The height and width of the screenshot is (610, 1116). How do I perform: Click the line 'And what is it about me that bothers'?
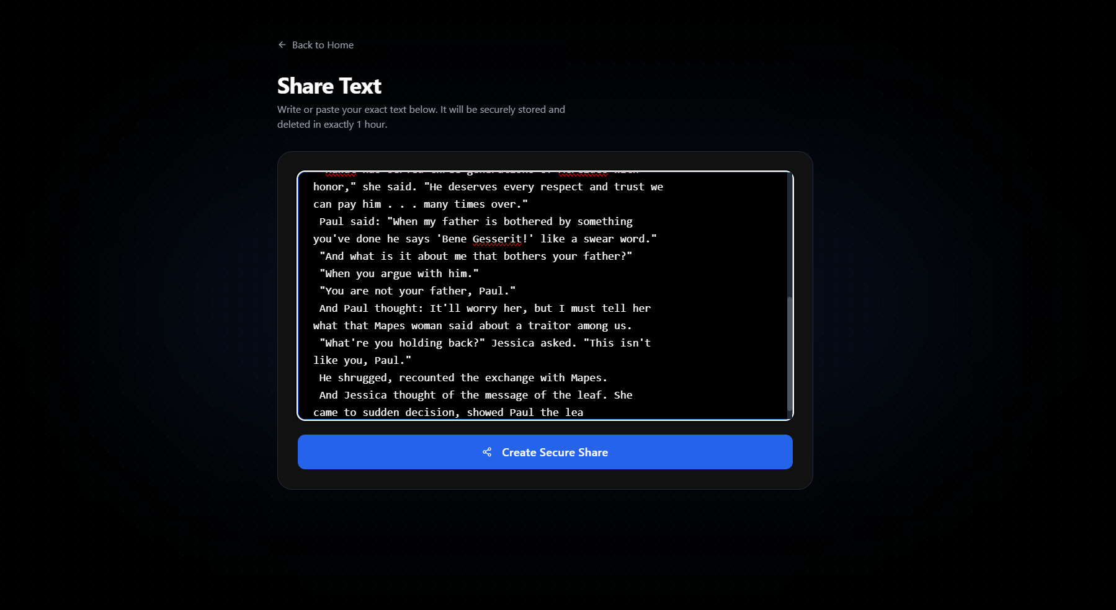[476, 257]
